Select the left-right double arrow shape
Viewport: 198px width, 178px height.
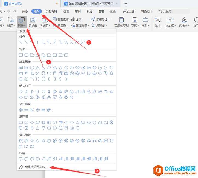[x=43, y=92]
